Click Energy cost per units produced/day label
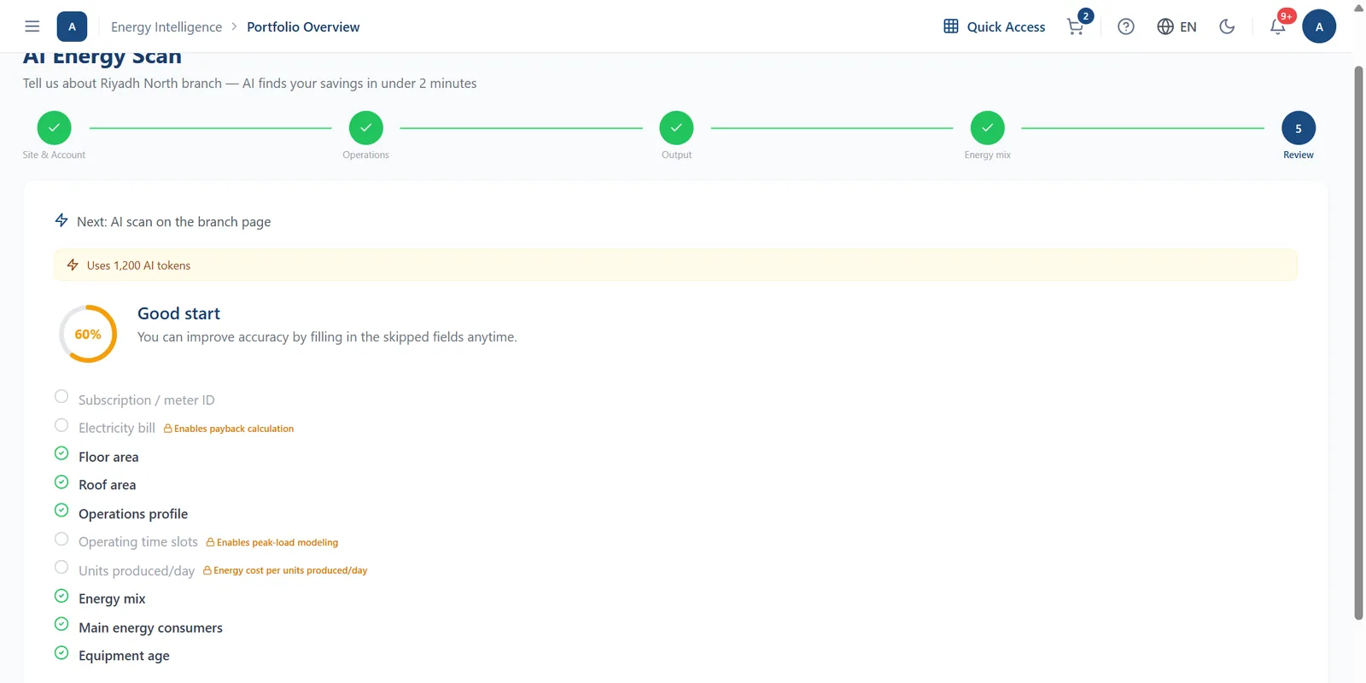The image size is (1366, 683). pyautogui.click(x=285, y=570)
